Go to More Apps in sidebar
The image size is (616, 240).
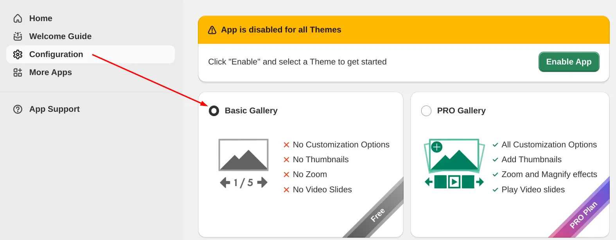click(50, 72)
